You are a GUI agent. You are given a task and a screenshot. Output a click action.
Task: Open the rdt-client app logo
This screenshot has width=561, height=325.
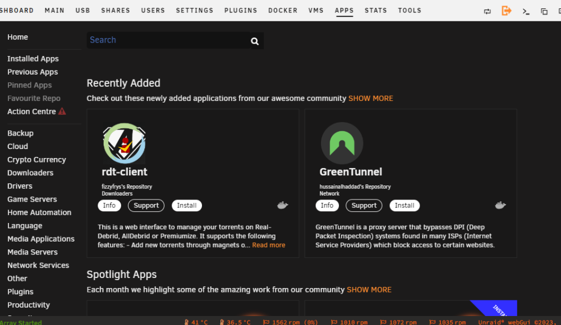tap(124, 143)
